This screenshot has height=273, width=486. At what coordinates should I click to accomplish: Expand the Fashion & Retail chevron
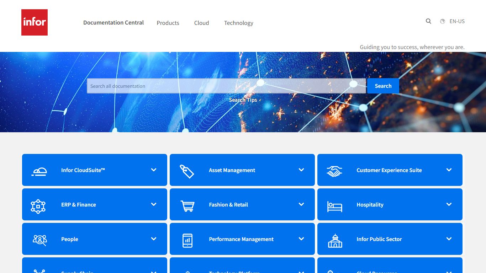pyautogui.click(x=301, y=204)
